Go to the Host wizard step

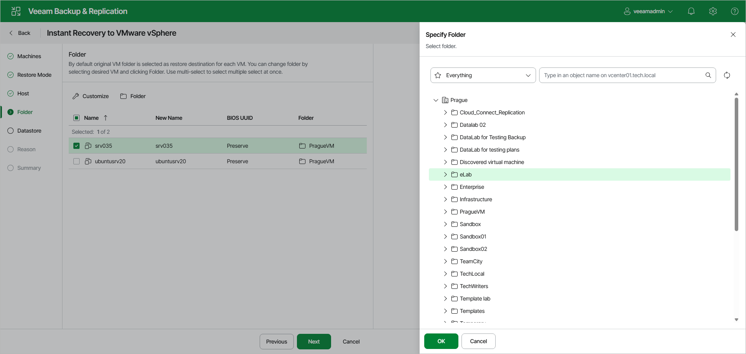click(x=23, y=93)
